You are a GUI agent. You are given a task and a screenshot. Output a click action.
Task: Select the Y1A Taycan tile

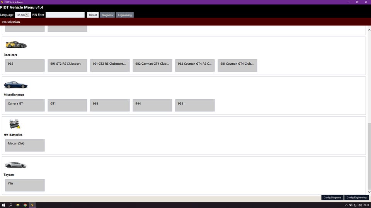pos(25,185)
